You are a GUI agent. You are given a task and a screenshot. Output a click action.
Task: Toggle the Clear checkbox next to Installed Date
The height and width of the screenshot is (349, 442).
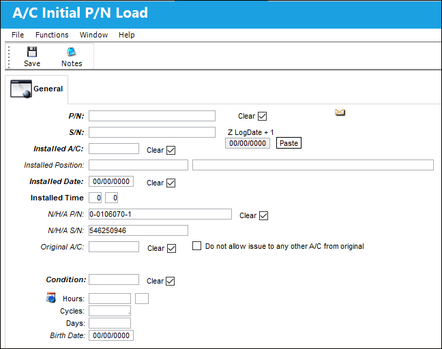click(171, 183)
